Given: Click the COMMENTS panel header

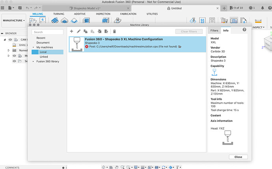Looking at the screenshot, I should click(12, 167).
